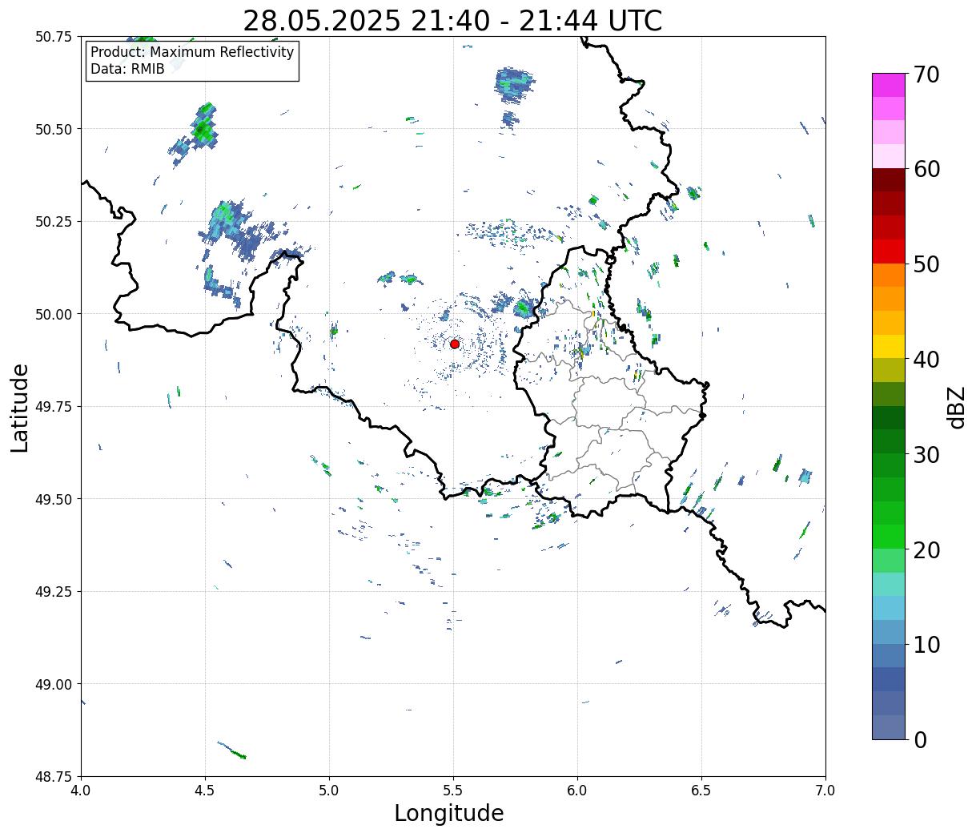The height and width of the screenshot is (833, 976).
Task: Click the bright red swatch just above 50 dBZ
Action: pos(889,252)
